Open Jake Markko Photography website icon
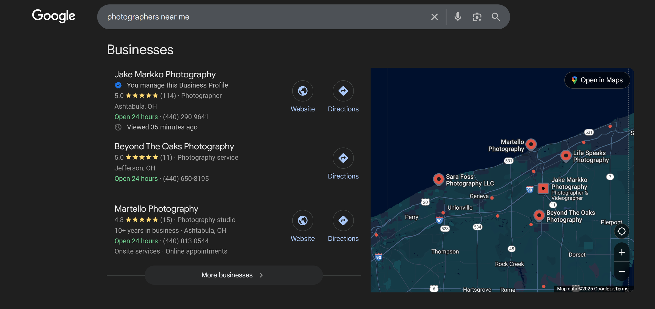Viewport: 655px width, 309px height. tap(303, 91)
